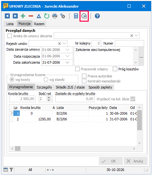Screen dimensions: 153x178
Task: Toggle Pracownik własny checkbox
Action: point(77,69)
